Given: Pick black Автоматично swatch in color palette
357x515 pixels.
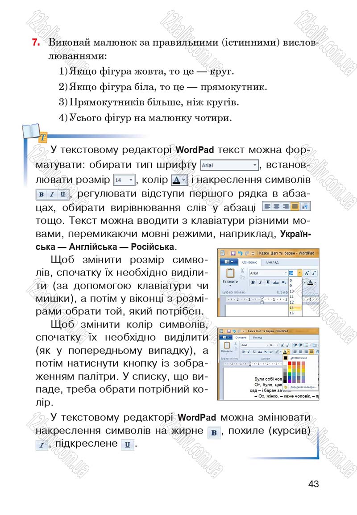Looking at the screenshot, I should [x=286, y=358].
